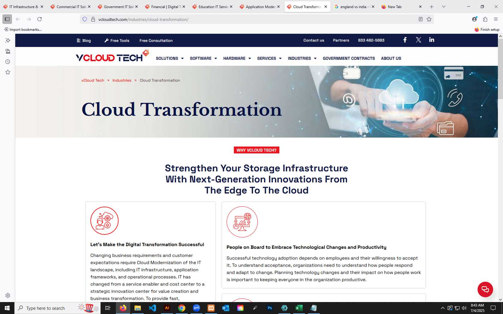Screen dimensions: 503x314
Task: Open ABOUT US nav item
Action: (x=391, y=58)
